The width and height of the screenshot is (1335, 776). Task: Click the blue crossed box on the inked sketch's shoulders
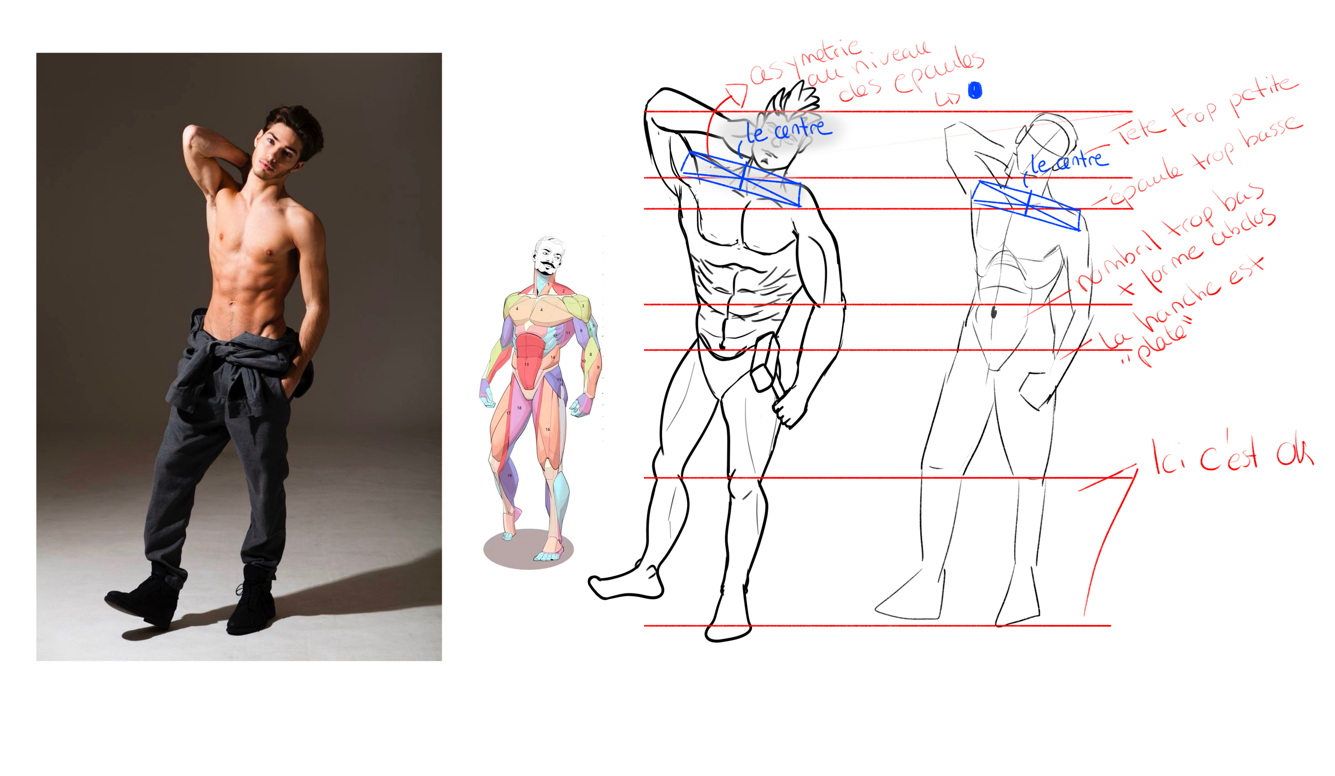click(x=742, y=179)
